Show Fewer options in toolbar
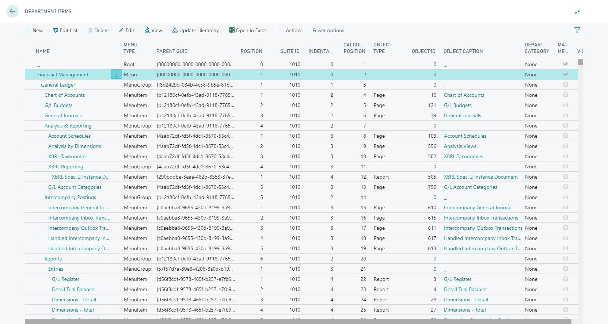 point(328,30)
